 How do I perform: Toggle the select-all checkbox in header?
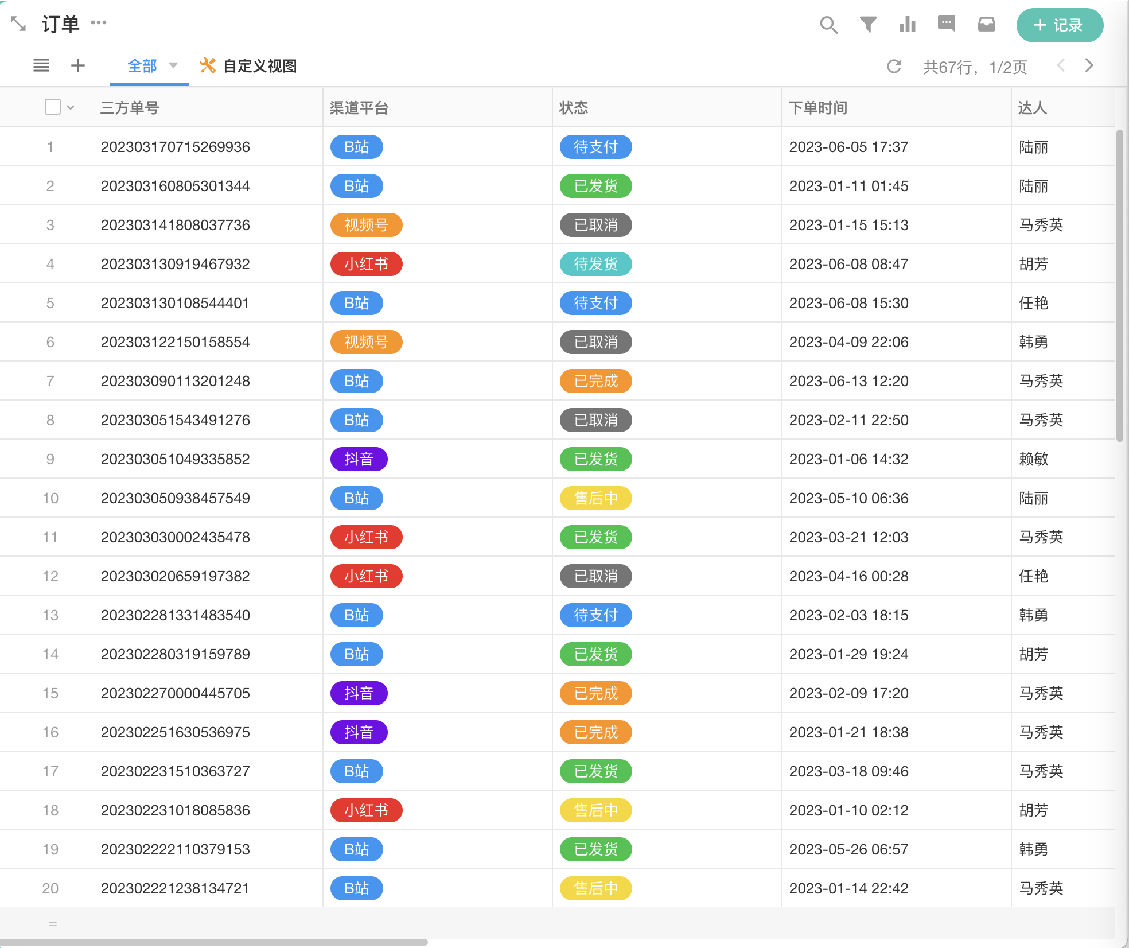[53, 107]
